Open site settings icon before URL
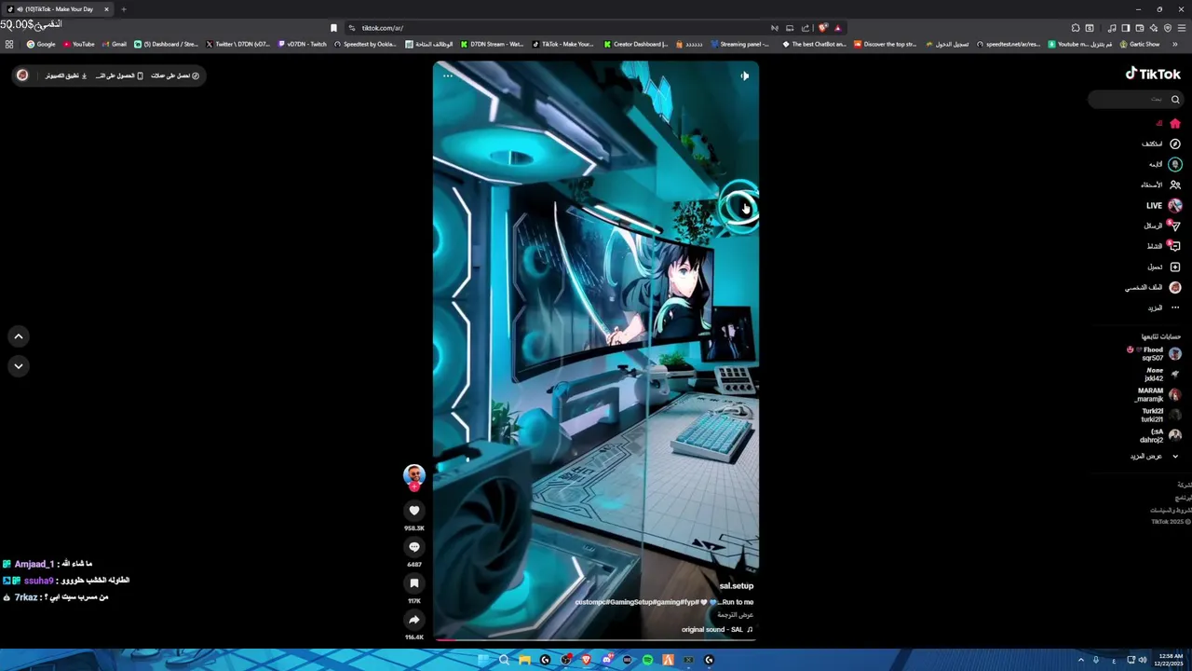The image size is (1192, 671). tap(351, 28)
